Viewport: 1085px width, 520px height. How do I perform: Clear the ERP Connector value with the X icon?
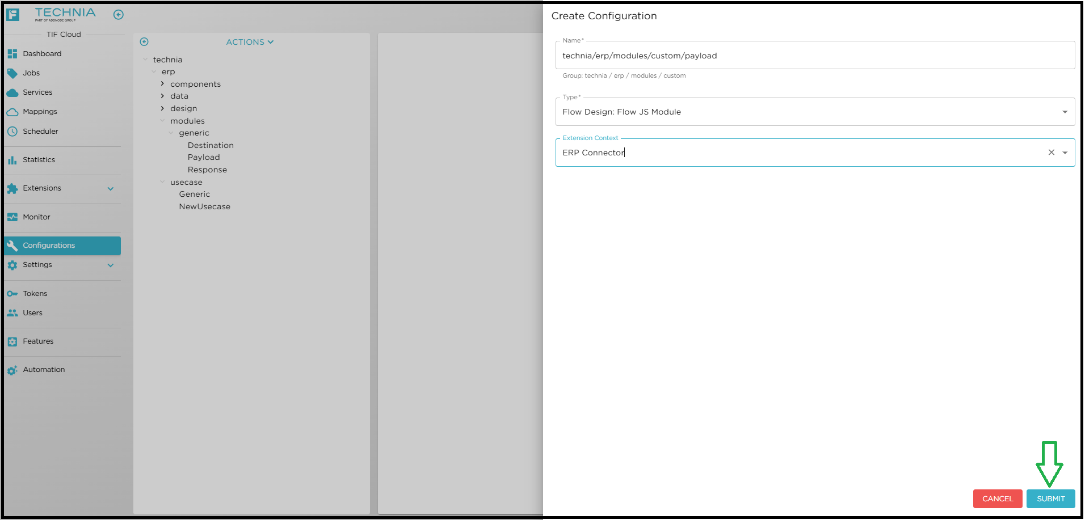pos(1051,153)
